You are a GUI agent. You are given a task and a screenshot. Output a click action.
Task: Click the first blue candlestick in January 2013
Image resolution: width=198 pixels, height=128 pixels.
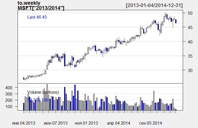click(24, 79)
